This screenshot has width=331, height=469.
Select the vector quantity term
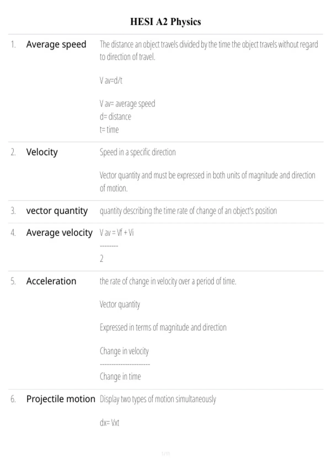click(x=57, y=211)
